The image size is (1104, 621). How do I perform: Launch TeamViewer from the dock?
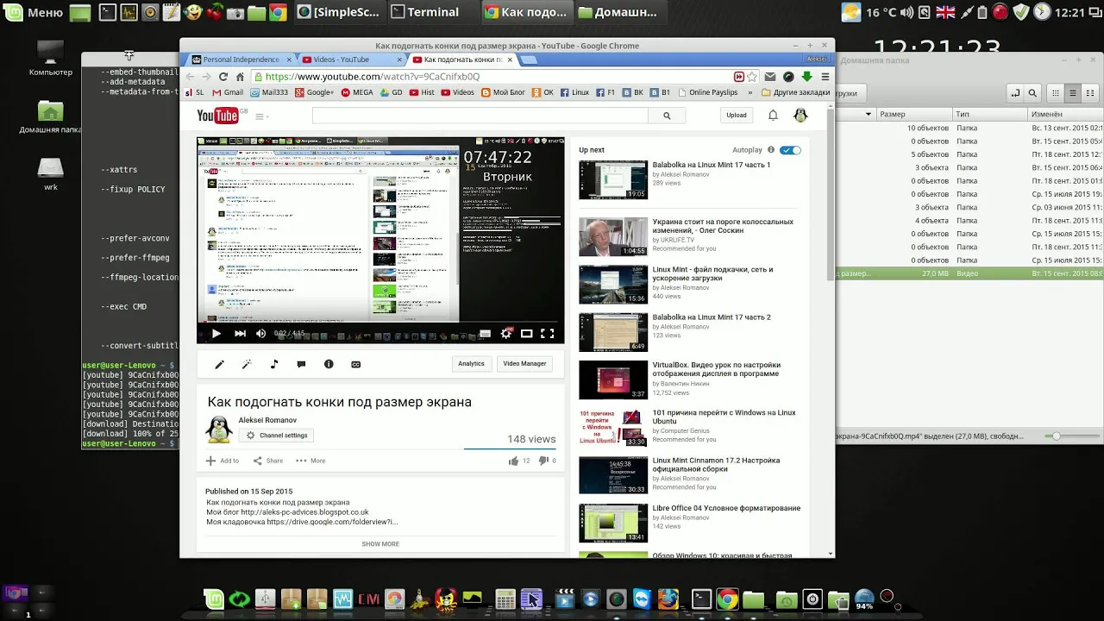pos(643,599)
